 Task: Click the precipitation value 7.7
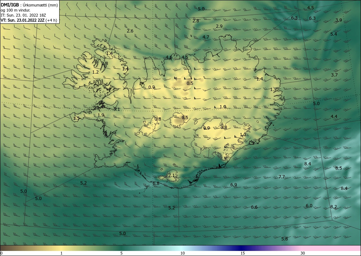point(282,177)
